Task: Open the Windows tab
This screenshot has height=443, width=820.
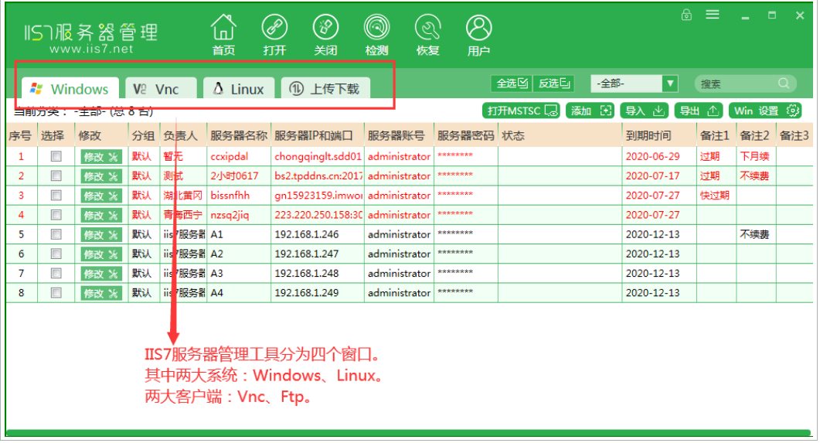Action: tap(70, 88)
